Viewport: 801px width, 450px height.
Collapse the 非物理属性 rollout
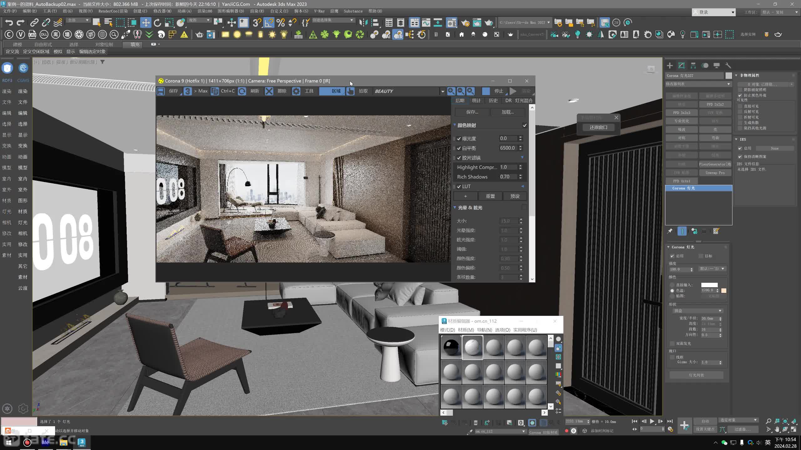pyautogui.click(x=736, y=75)
